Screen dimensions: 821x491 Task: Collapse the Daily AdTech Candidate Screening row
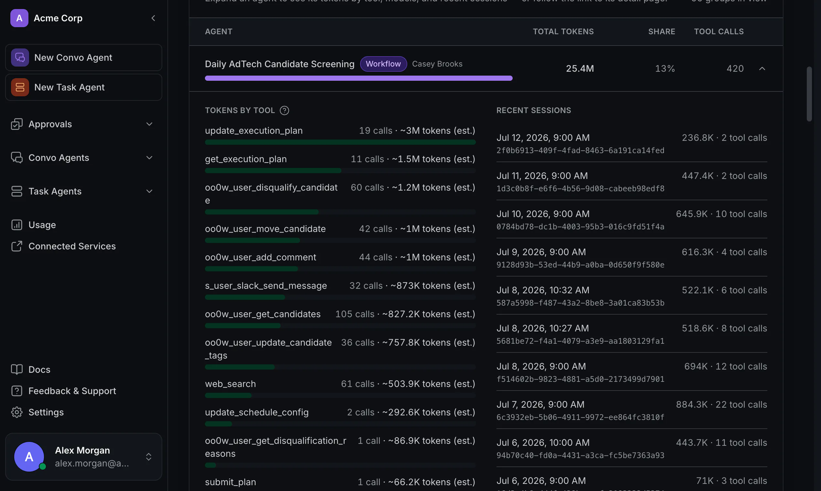(x=762, y=68)
